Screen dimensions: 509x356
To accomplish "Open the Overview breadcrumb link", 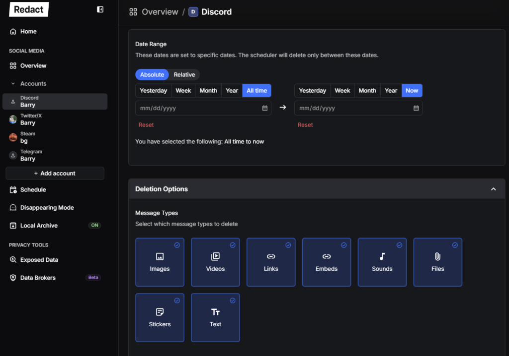I will pyautogui.click(x=160, y=12).
